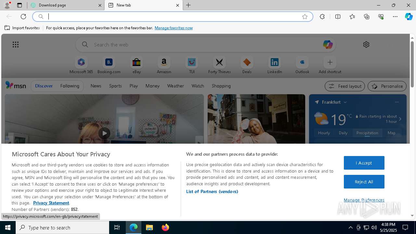Select the Hourly weather tab

[x=324, y=133]
